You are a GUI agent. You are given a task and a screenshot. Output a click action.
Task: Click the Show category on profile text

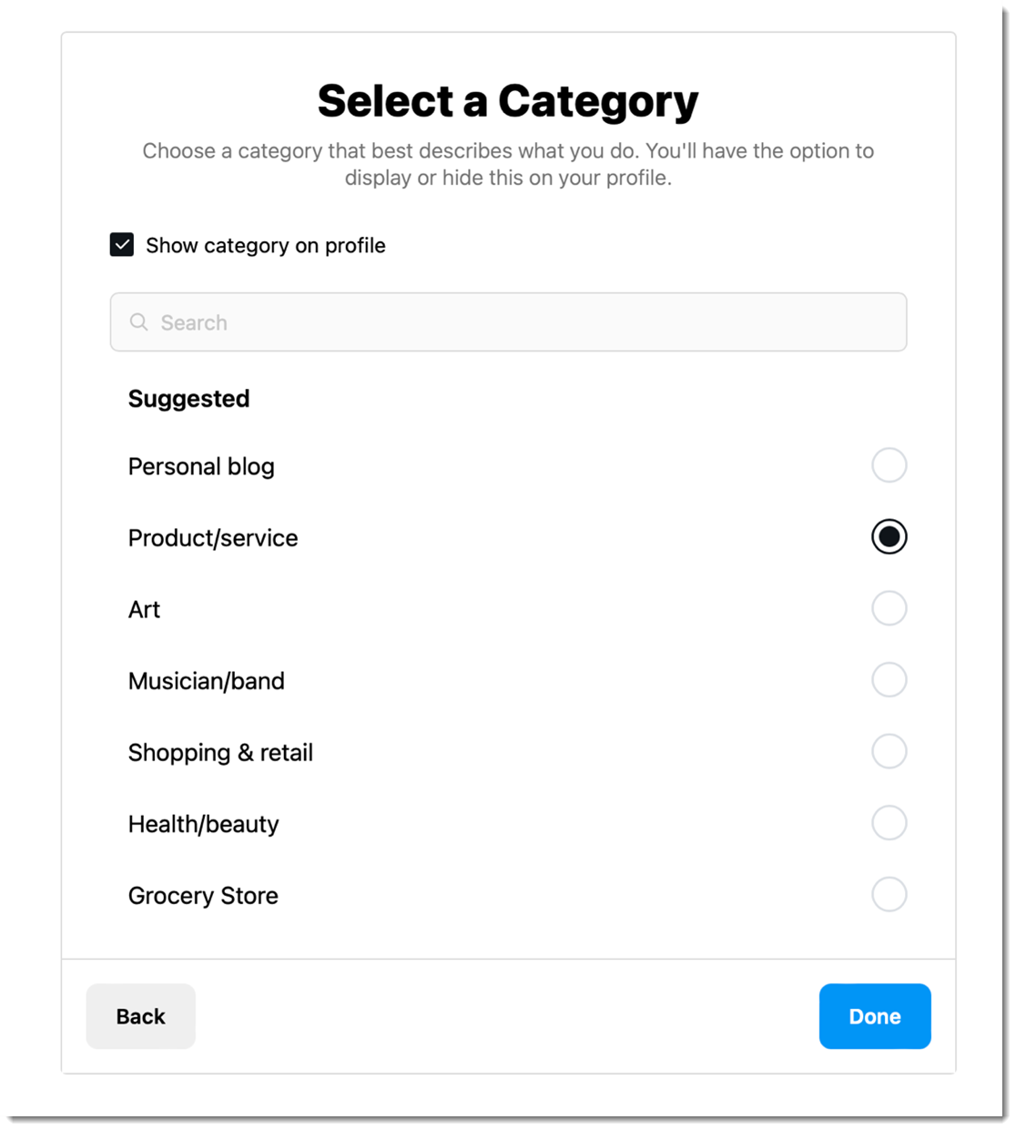pos(266,246)
